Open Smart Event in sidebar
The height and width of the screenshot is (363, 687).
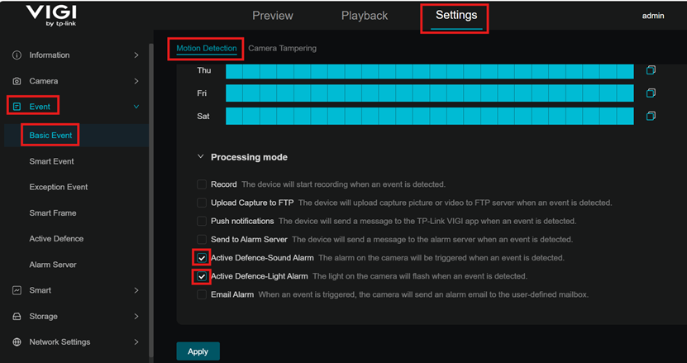pos(52,161)
